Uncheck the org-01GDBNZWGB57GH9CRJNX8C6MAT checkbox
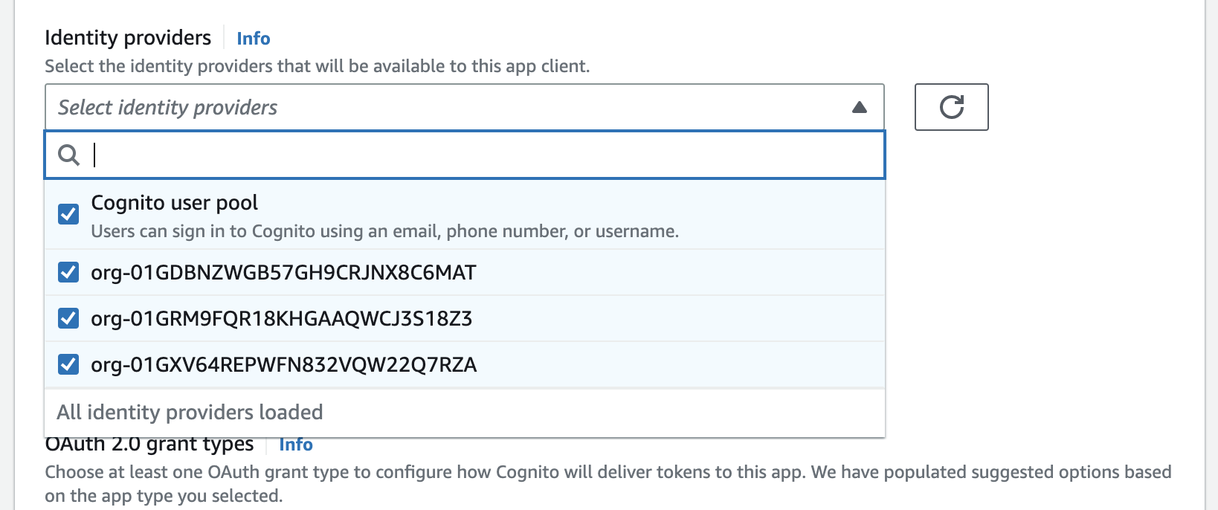 coord(68,272)
